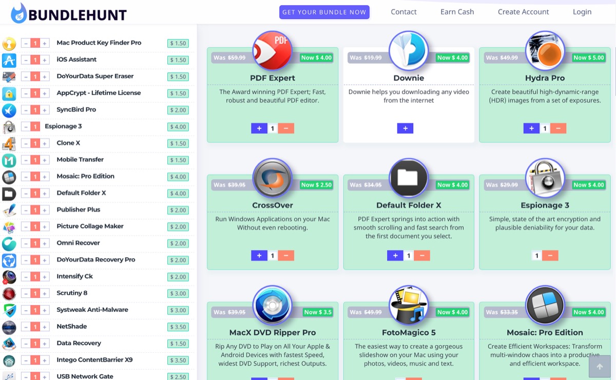The height and width of the screenshot is (380, 616).
Task: Click the BundleHunt flame logo
Action: [x=18, y=12]
